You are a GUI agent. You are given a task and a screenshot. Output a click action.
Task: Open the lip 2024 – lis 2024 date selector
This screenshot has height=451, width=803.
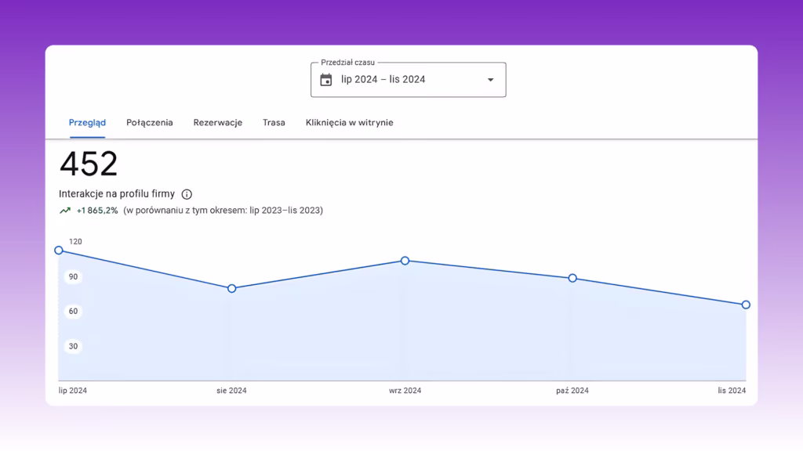point(408,80)
